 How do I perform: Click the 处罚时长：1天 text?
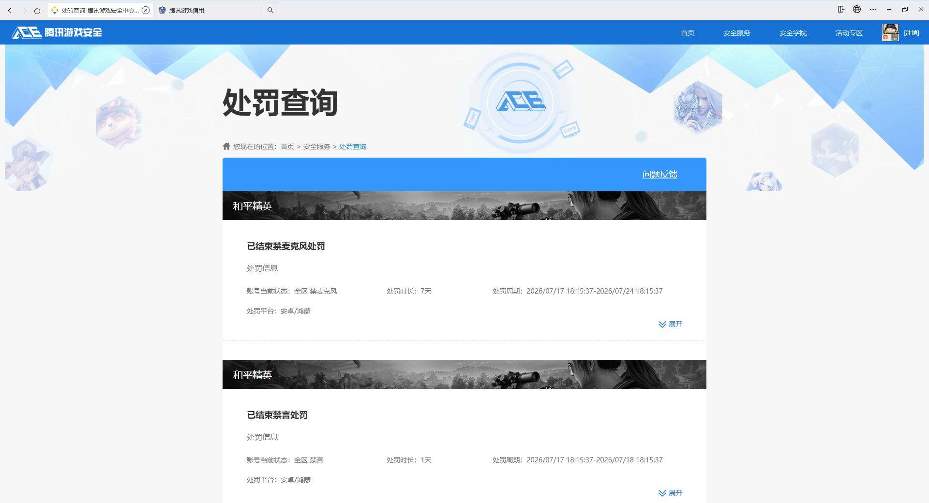409,460
